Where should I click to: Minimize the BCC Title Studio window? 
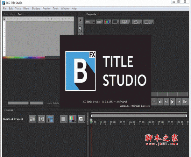[174, 2]
